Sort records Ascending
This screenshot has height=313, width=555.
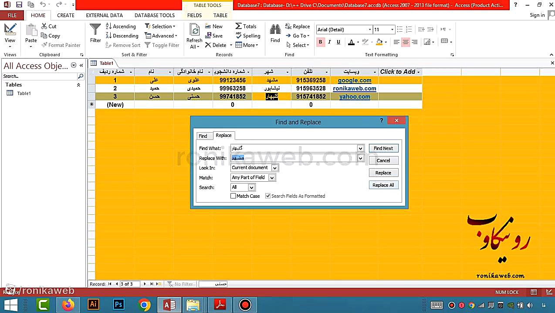click(121, 26)
